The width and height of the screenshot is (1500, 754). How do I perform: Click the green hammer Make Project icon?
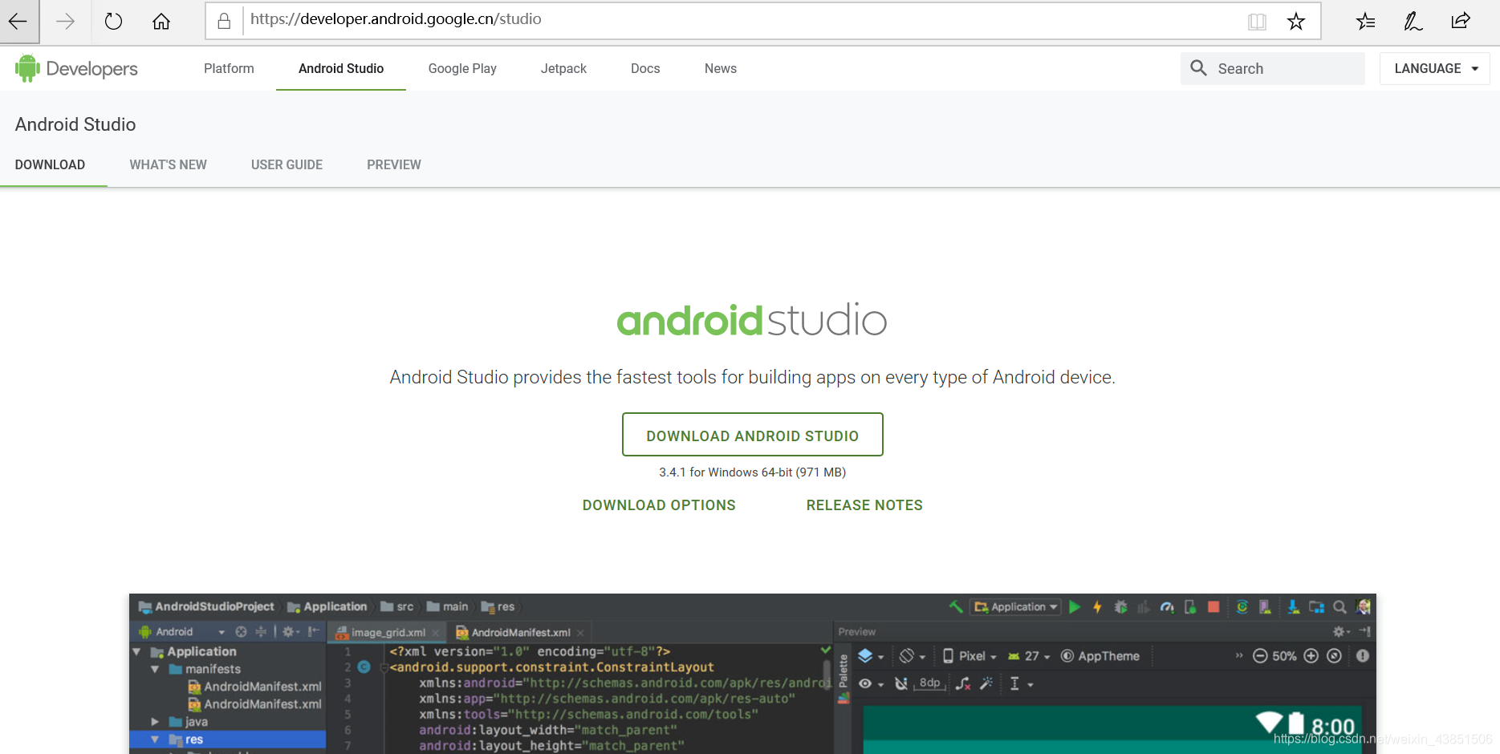tap(956, 607)
